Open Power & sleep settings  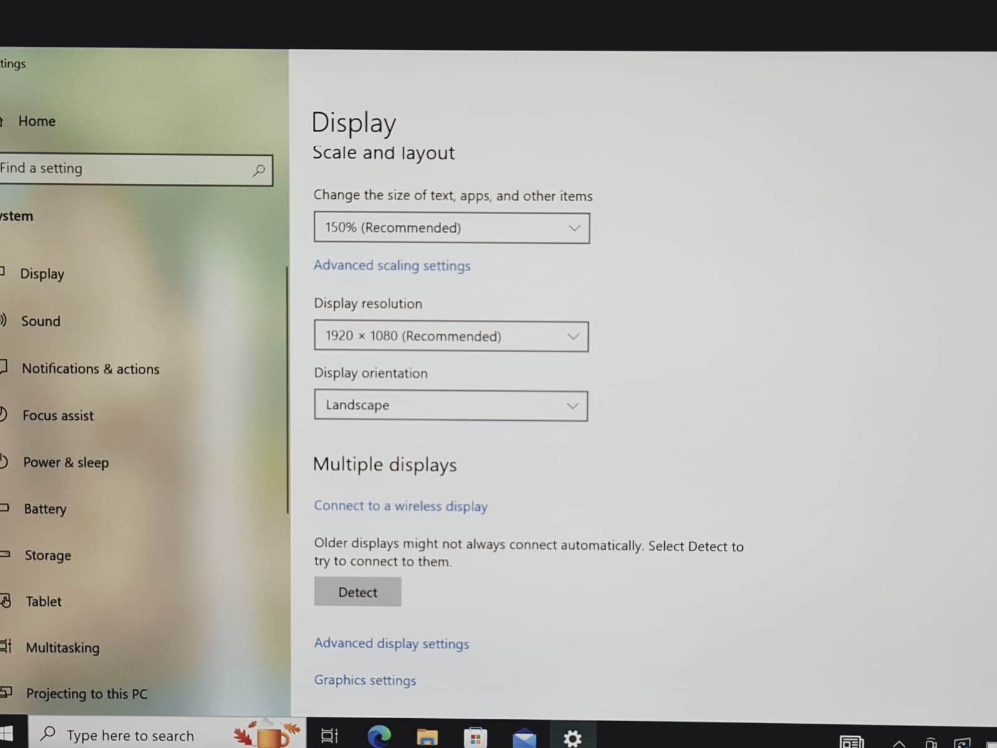coord(65,463)
